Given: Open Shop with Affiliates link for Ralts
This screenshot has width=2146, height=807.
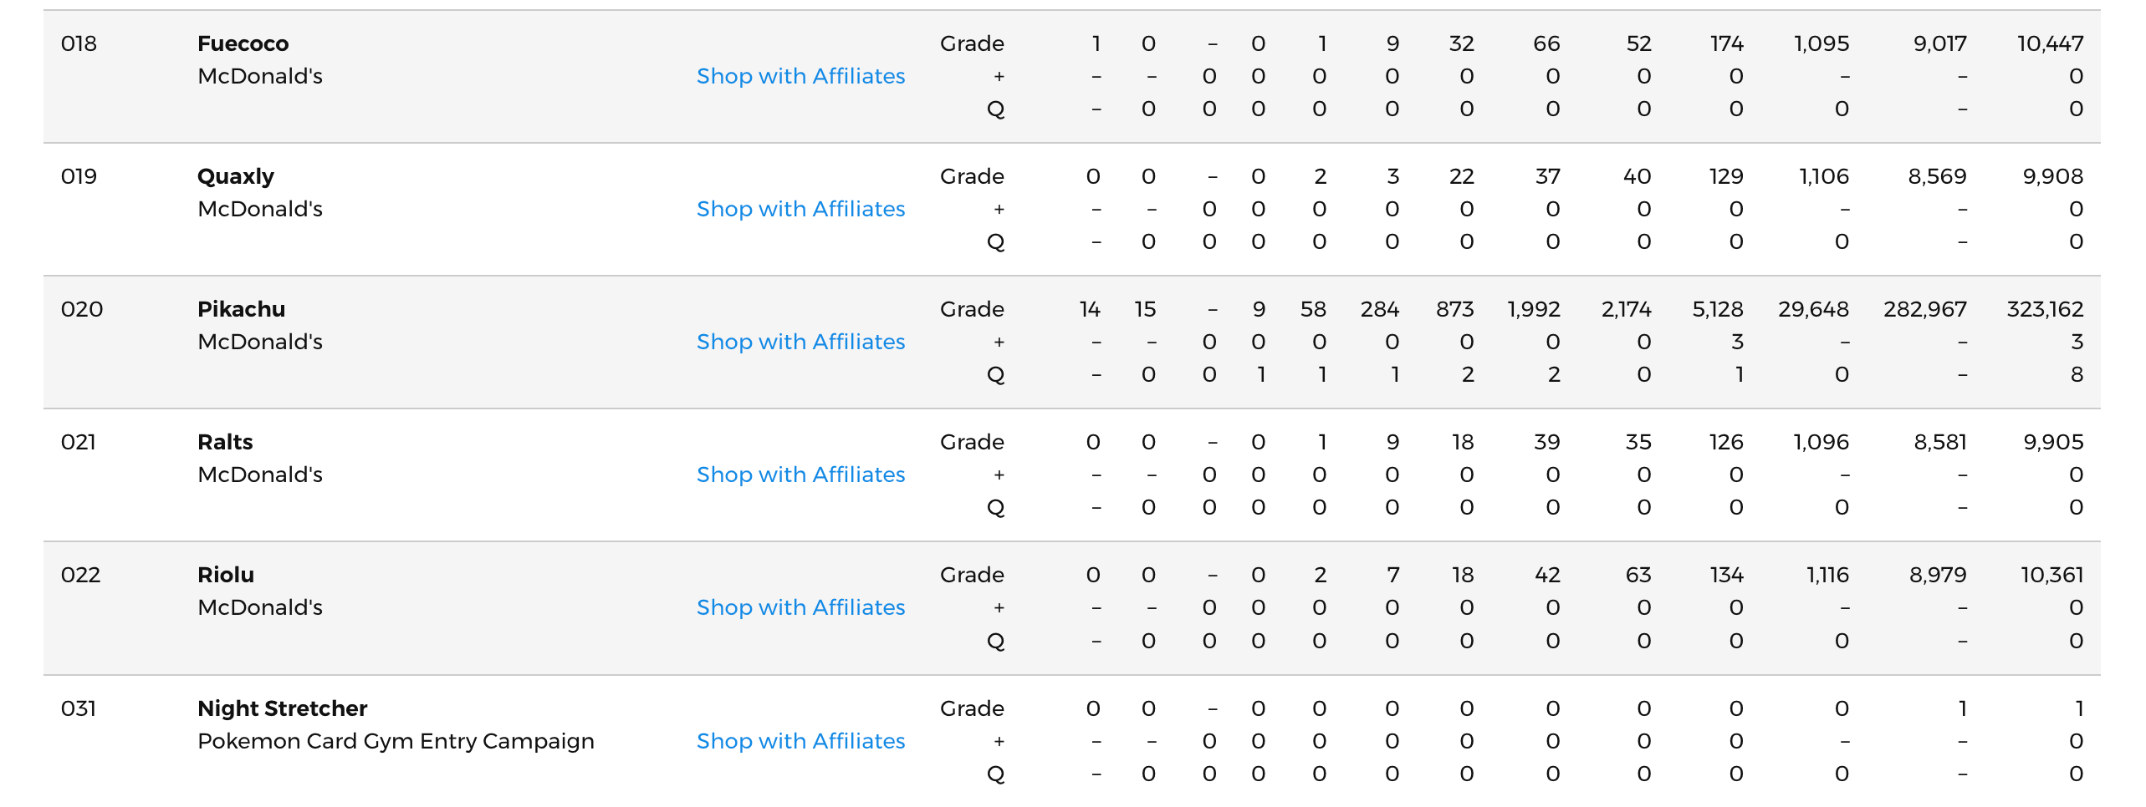Looking at the screenshot, I should 800,475.
